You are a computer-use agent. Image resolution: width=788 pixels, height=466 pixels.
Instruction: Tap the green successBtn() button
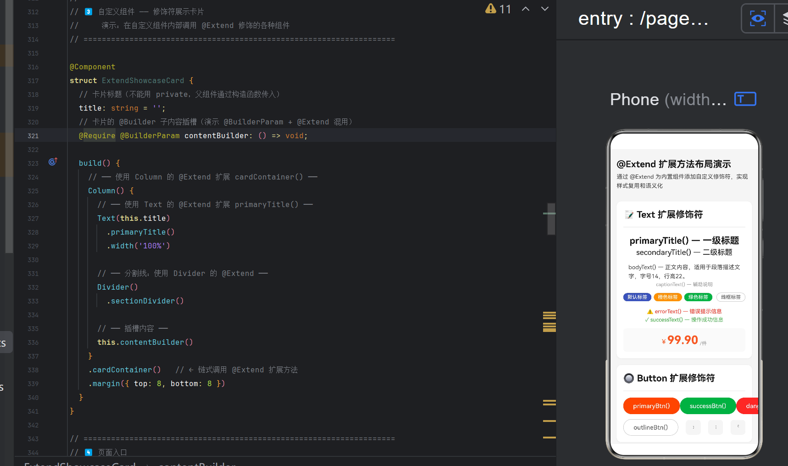[708, 406]
